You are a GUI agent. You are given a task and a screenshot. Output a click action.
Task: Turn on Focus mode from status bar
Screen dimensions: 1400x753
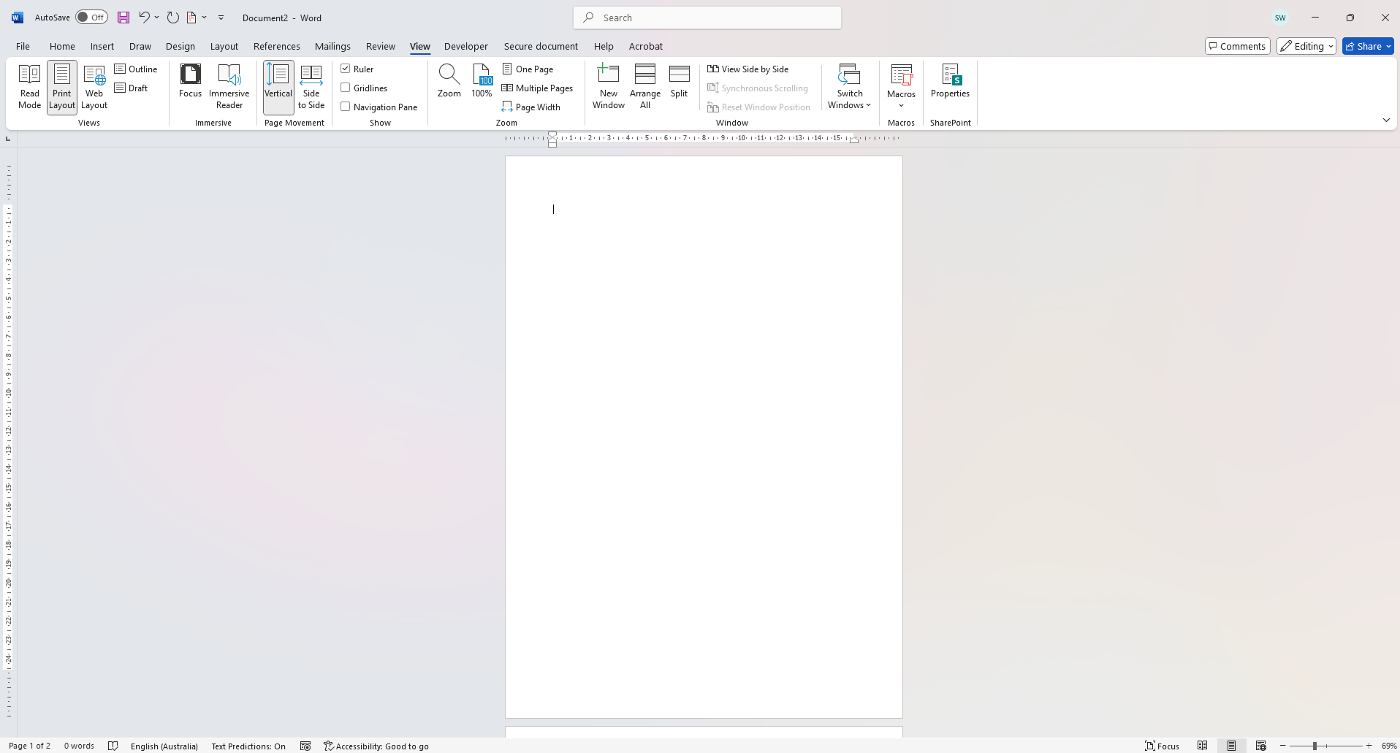pyautogui.click(x=1161, y=746)
